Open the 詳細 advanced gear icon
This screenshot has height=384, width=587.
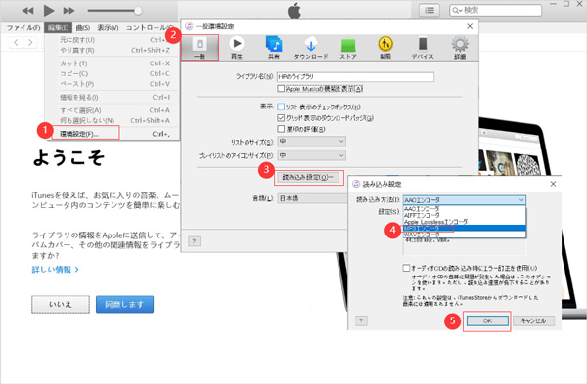coord(460,48)
